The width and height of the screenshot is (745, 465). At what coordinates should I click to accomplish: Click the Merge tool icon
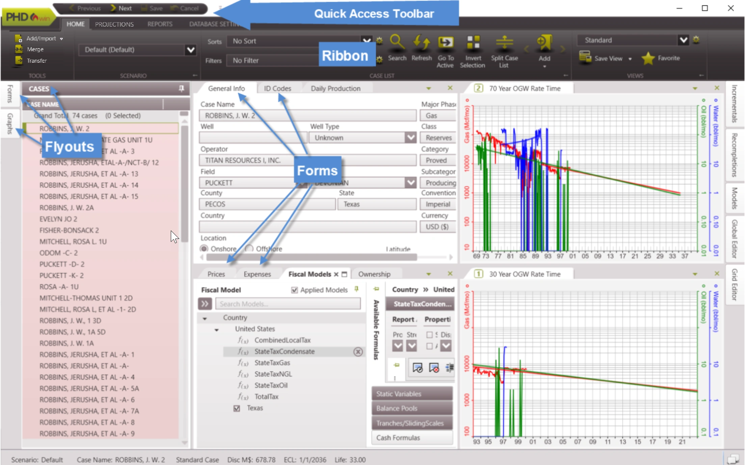[19, 49]
